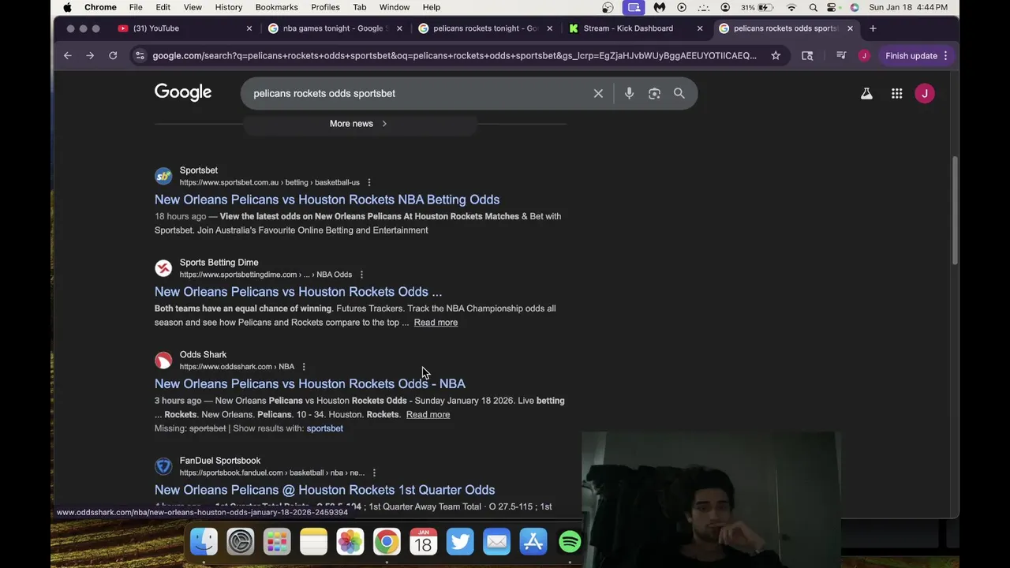Go forward in browser history
The image size is (1010, 568).
click(90, 56)
